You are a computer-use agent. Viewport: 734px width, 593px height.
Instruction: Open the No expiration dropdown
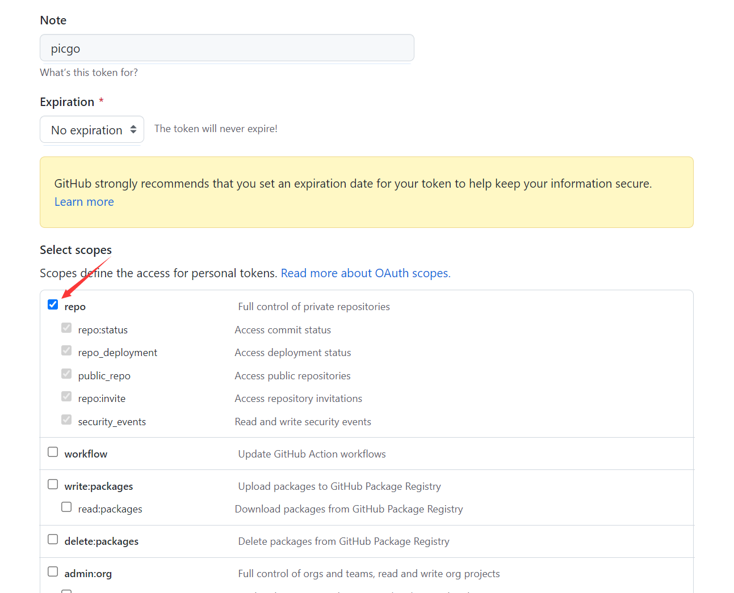pyautogui.click(x=92, y=130)
